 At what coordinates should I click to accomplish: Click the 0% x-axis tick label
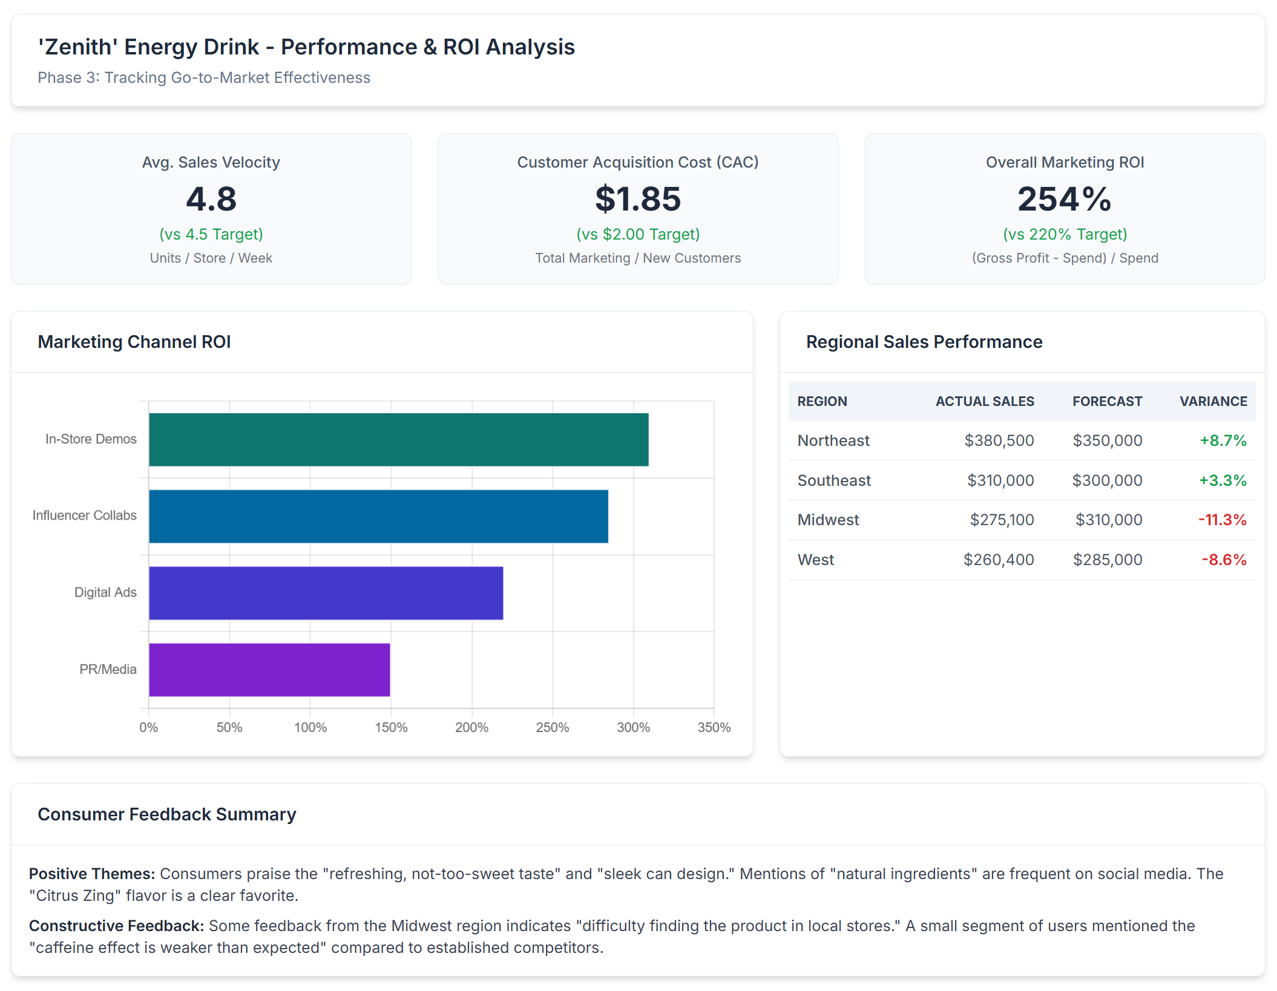click(x=148, y=727)
